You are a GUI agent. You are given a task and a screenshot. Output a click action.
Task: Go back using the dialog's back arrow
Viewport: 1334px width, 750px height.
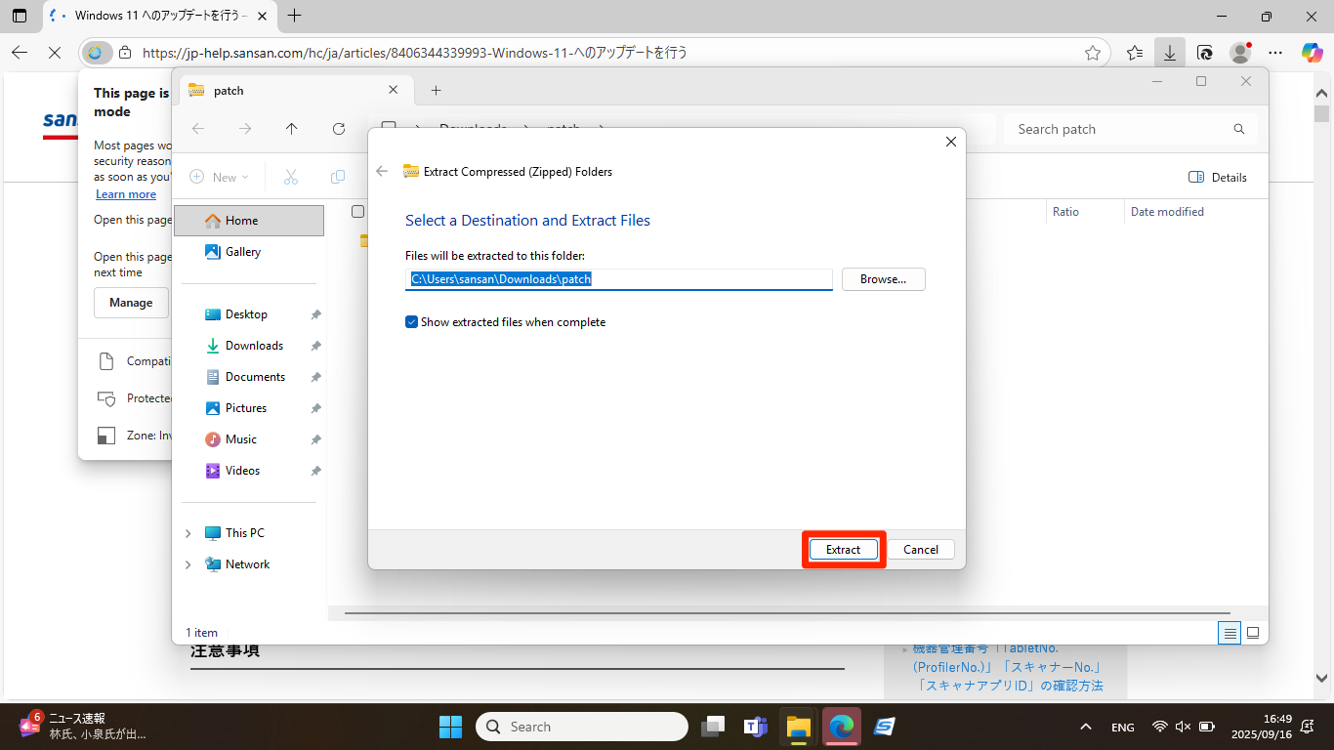click(x=382, y=172)
